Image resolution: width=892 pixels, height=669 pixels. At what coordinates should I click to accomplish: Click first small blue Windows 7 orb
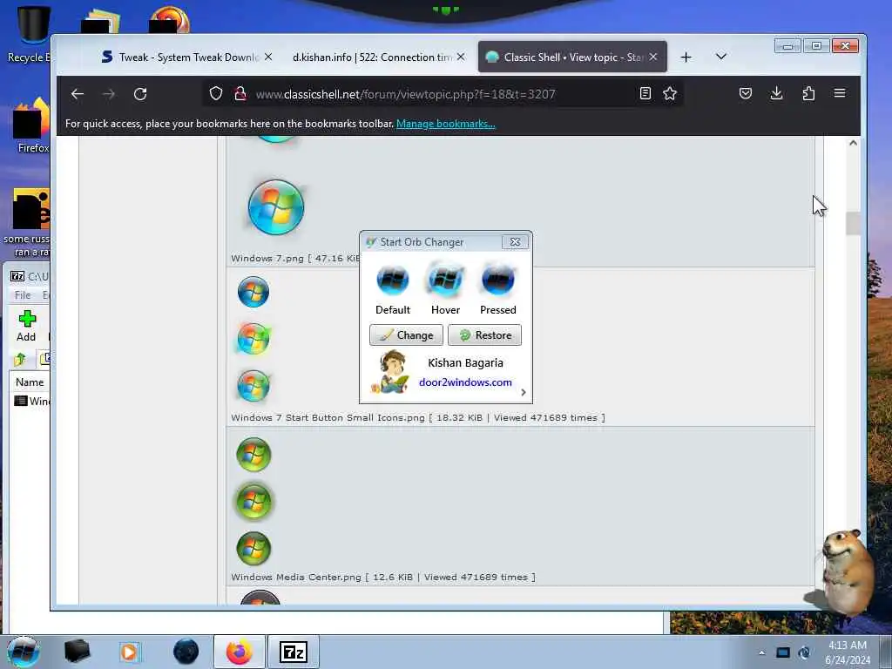pyautogui.click(x=253, y=292)
